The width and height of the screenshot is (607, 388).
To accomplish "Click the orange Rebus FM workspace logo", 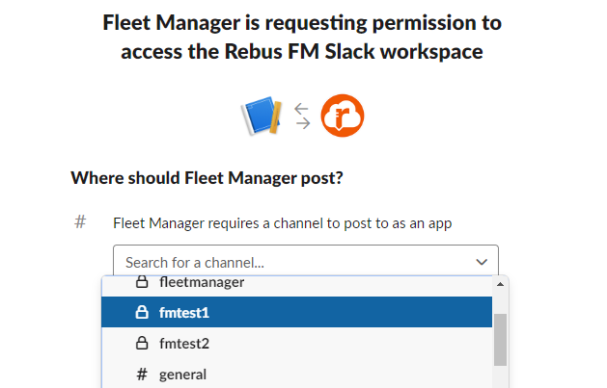I will point(342,116).
